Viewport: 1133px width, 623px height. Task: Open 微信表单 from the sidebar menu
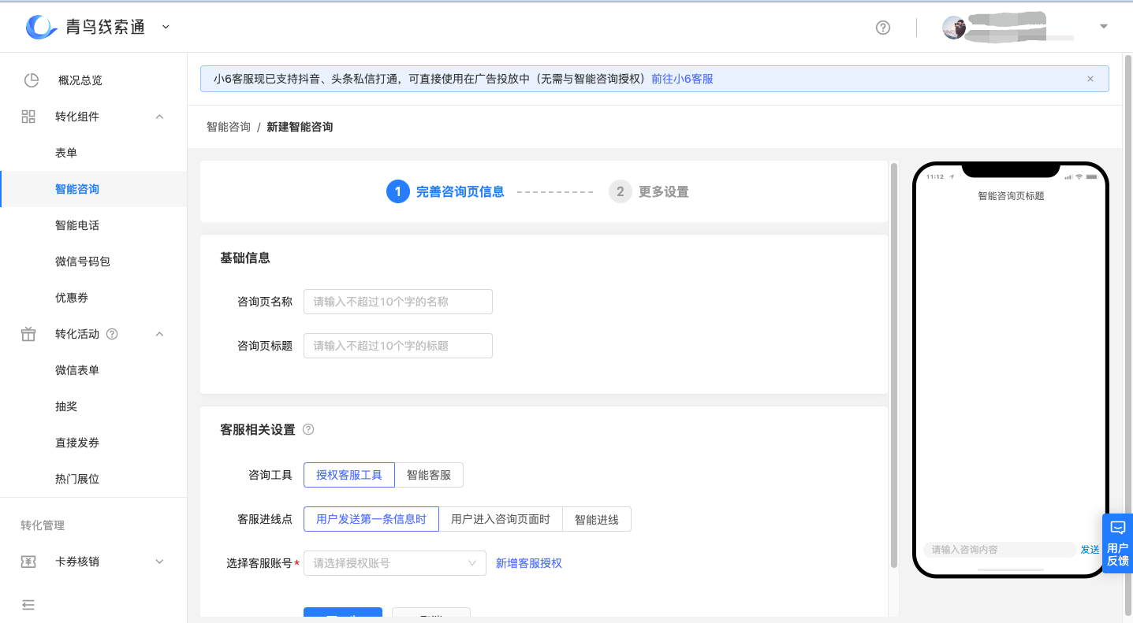tap(78, 369)
